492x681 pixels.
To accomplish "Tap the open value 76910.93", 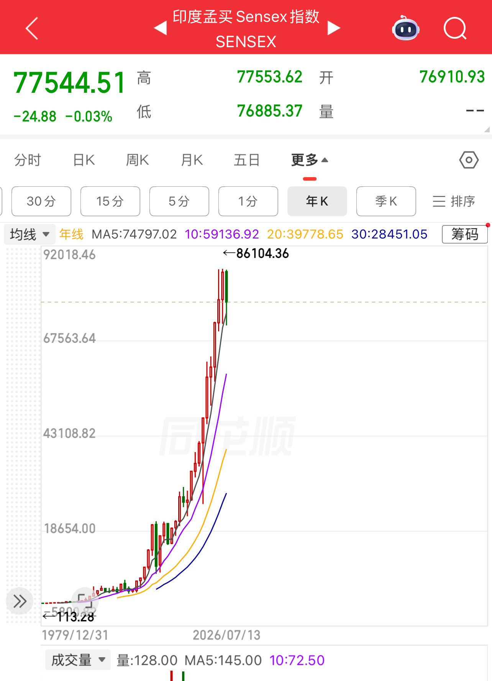I will tap(452, 77).
